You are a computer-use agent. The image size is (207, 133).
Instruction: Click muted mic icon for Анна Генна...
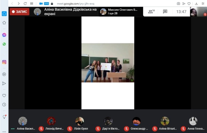[183, 129]
